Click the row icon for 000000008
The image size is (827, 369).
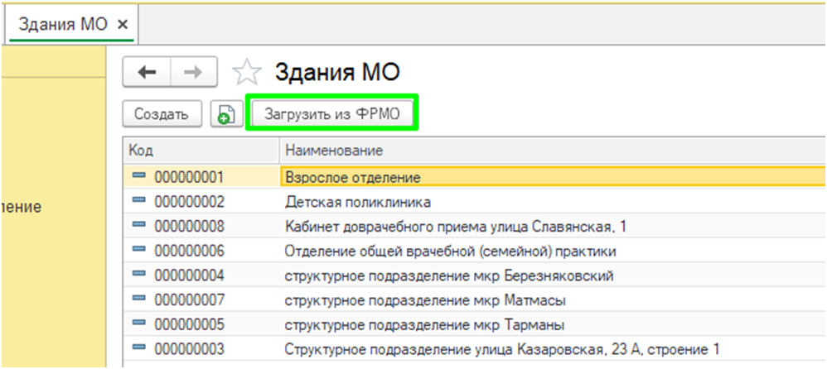[139, 226]
